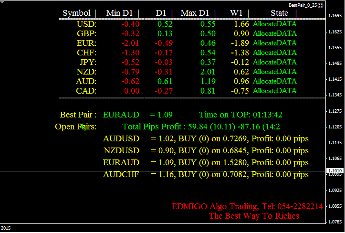Viewport: 345px width, 233px height.
Task: Click the Open Pairs: label
Action: tap(76, 127)
